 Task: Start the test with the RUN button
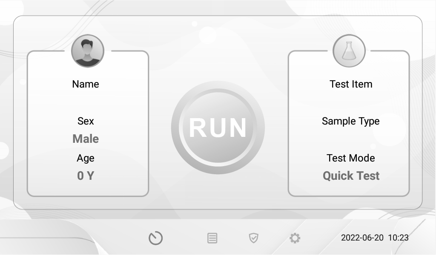point(218,127)
